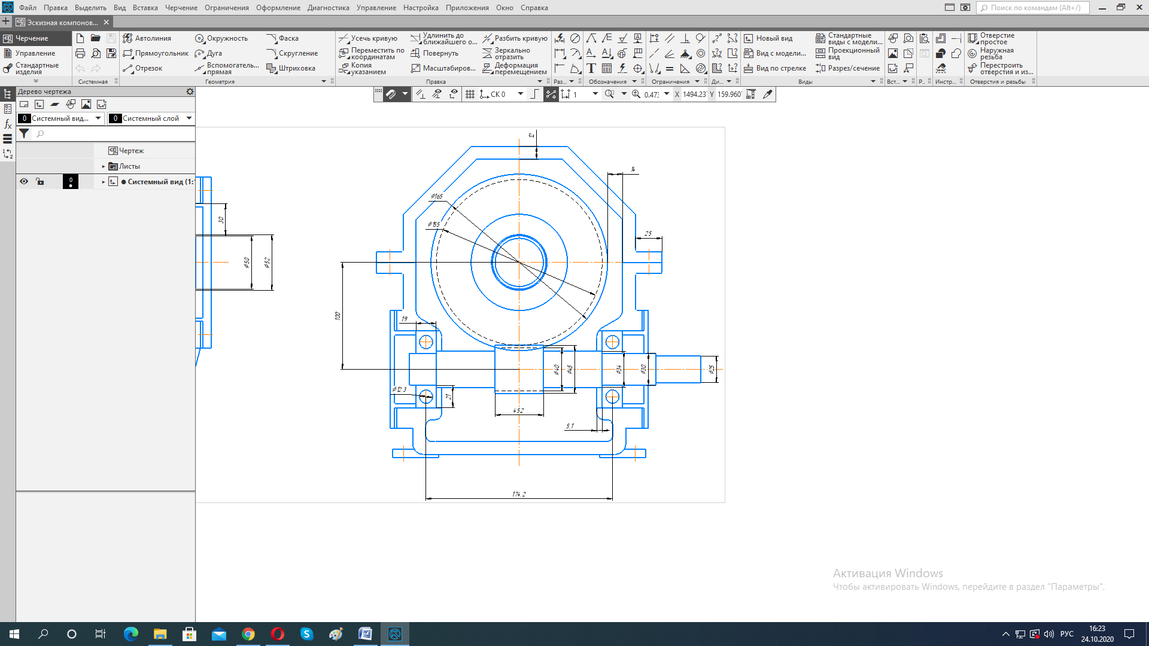The height and width of the screenshot is (646, 1149).
Task: Toggle the grid display button
Action: (x=470, y=95)
